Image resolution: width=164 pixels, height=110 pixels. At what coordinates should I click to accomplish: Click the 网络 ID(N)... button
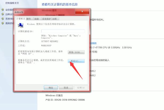click(76, 52)
